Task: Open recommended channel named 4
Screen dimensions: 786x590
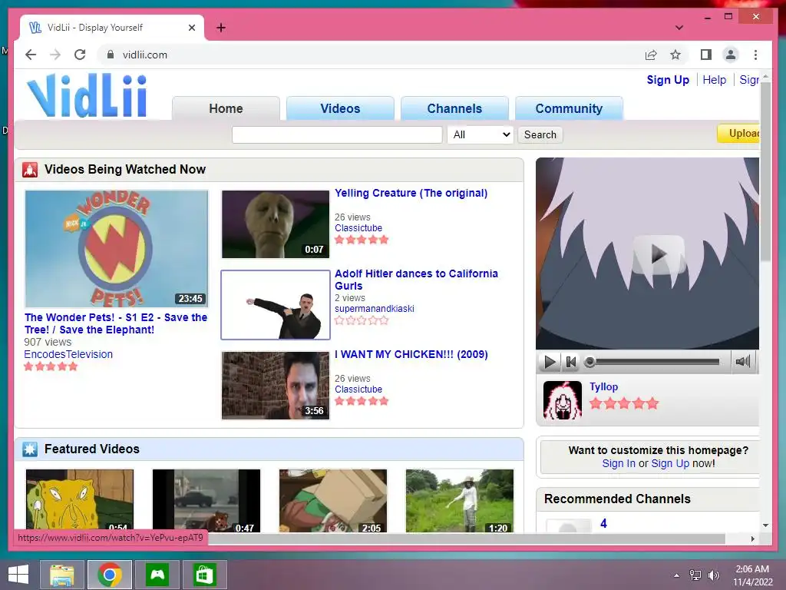Action: (603, 523)
